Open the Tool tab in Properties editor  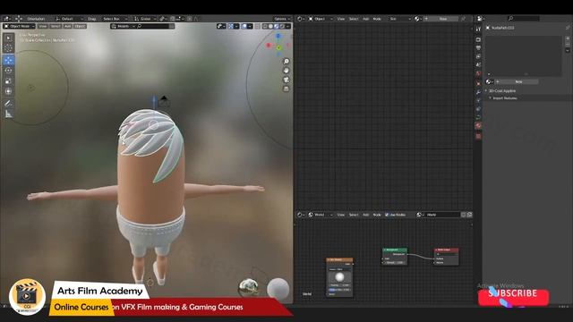478,29
